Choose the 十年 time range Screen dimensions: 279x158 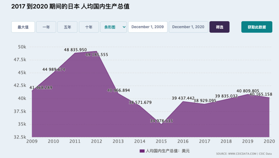click(89, 27)
